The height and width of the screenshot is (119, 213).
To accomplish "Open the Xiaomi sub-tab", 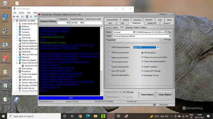I will pyautogui.click(x=115, y=27).
